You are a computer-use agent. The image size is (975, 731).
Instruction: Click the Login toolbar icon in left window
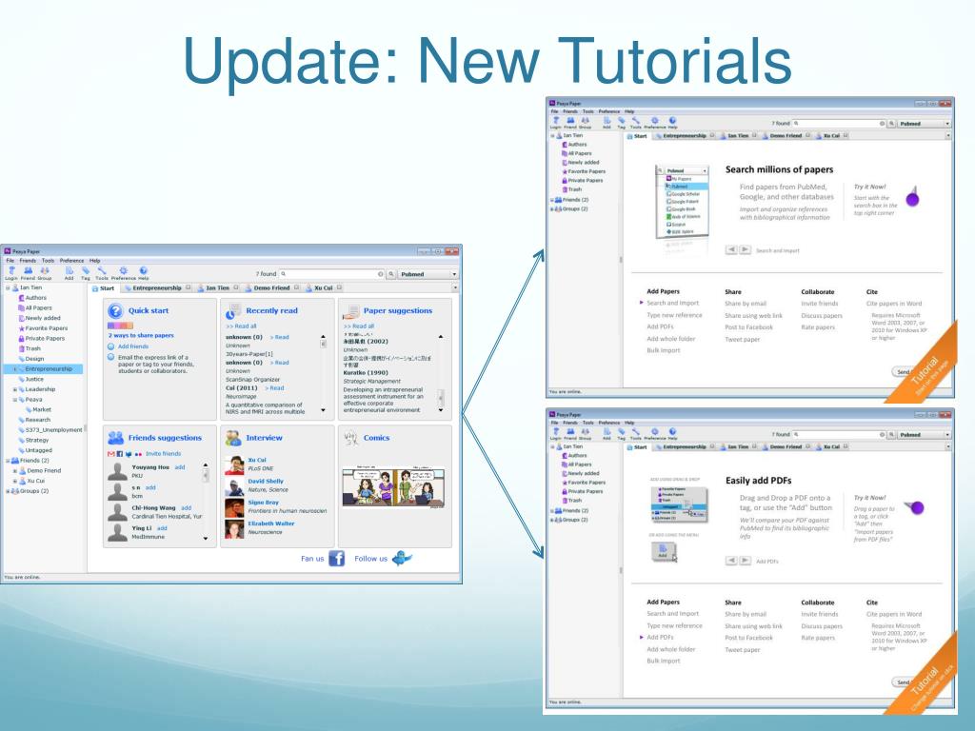coord(11,273)
